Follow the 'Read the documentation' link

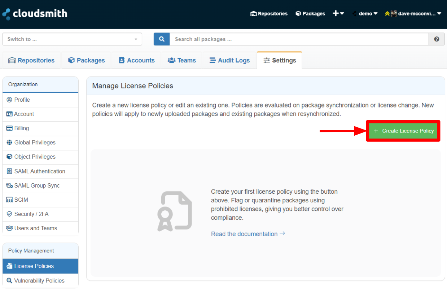[248, 234]
